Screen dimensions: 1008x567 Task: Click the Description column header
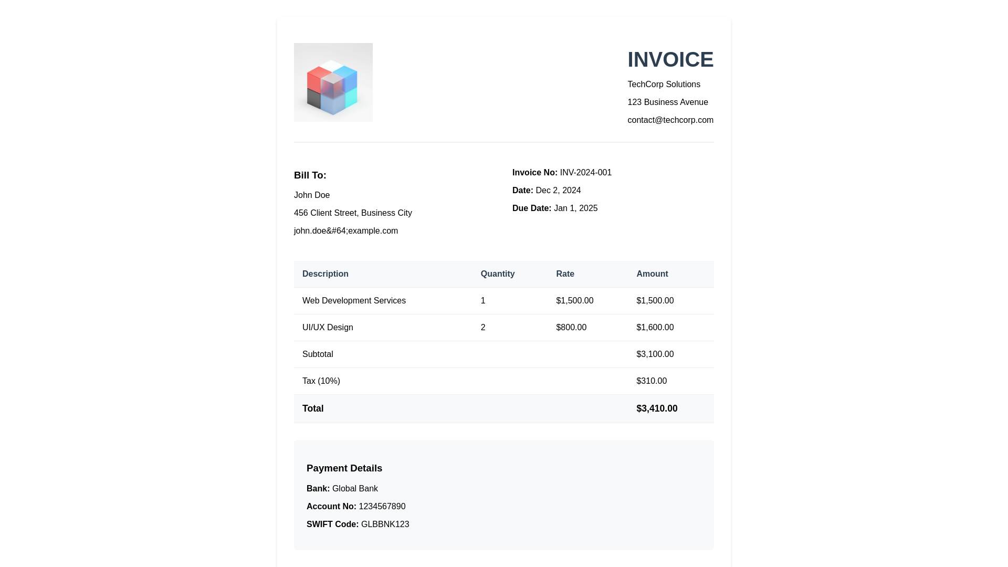click(x=325, y=274)
